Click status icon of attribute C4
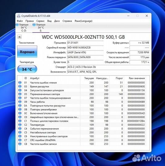The image size is (165, 166). point(20,128)
